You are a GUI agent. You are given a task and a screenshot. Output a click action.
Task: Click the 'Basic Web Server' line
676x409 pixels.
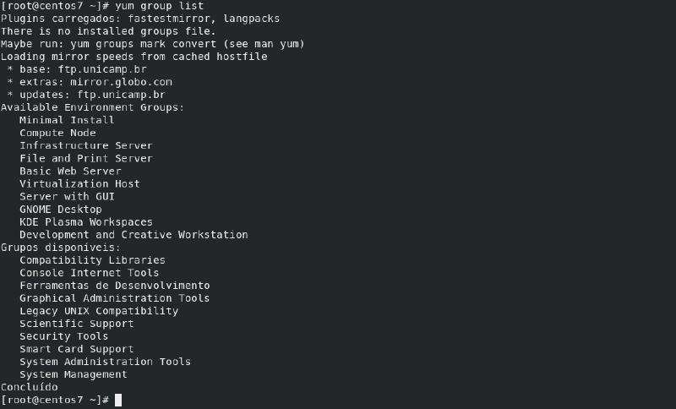[70, 171]
